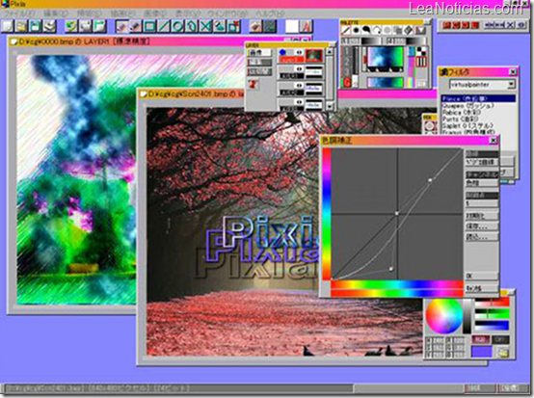Choose the speech-bubble shaped brush in Palette

click(x=366, y=30)
